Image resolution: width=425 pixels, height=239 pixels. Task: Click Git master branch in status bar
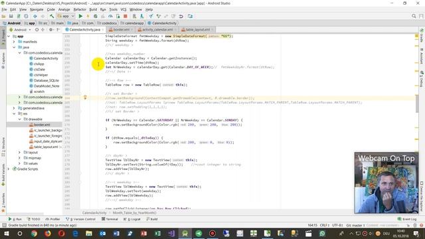[355, 225]
